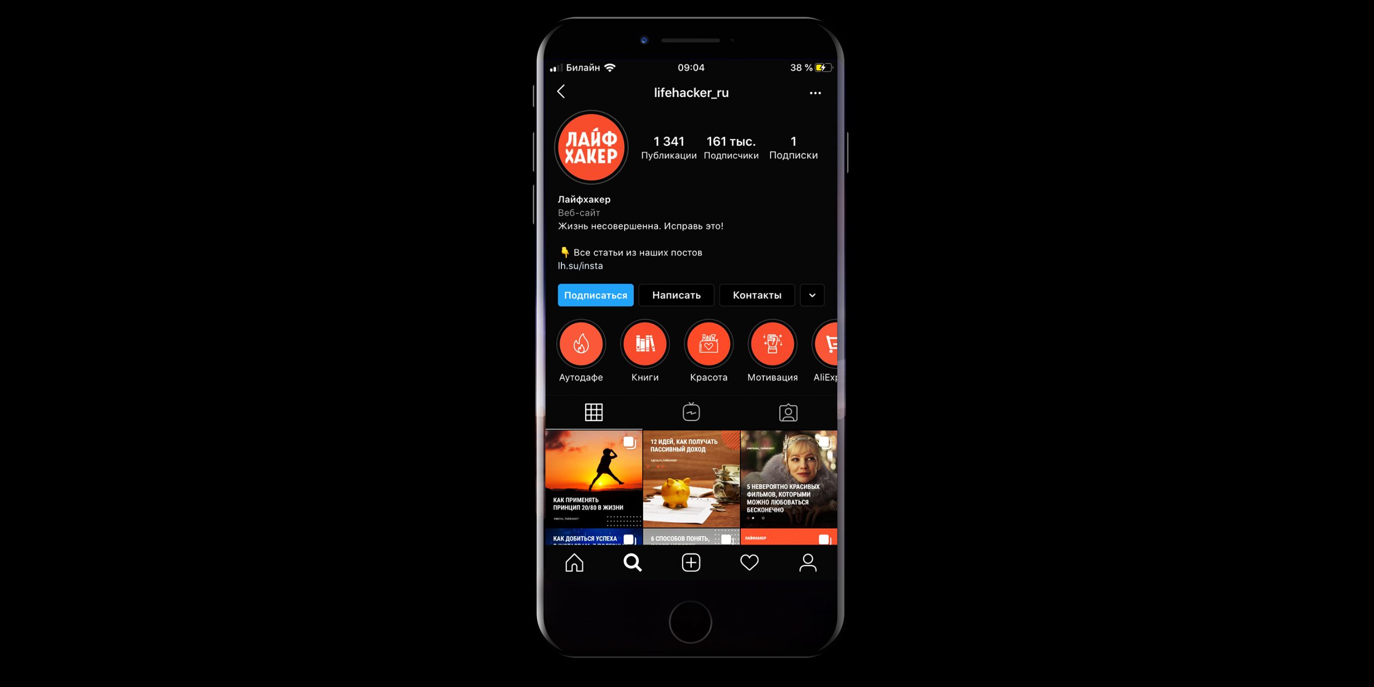
Task: Click Подписаться to follow the account
Action: 596,295
